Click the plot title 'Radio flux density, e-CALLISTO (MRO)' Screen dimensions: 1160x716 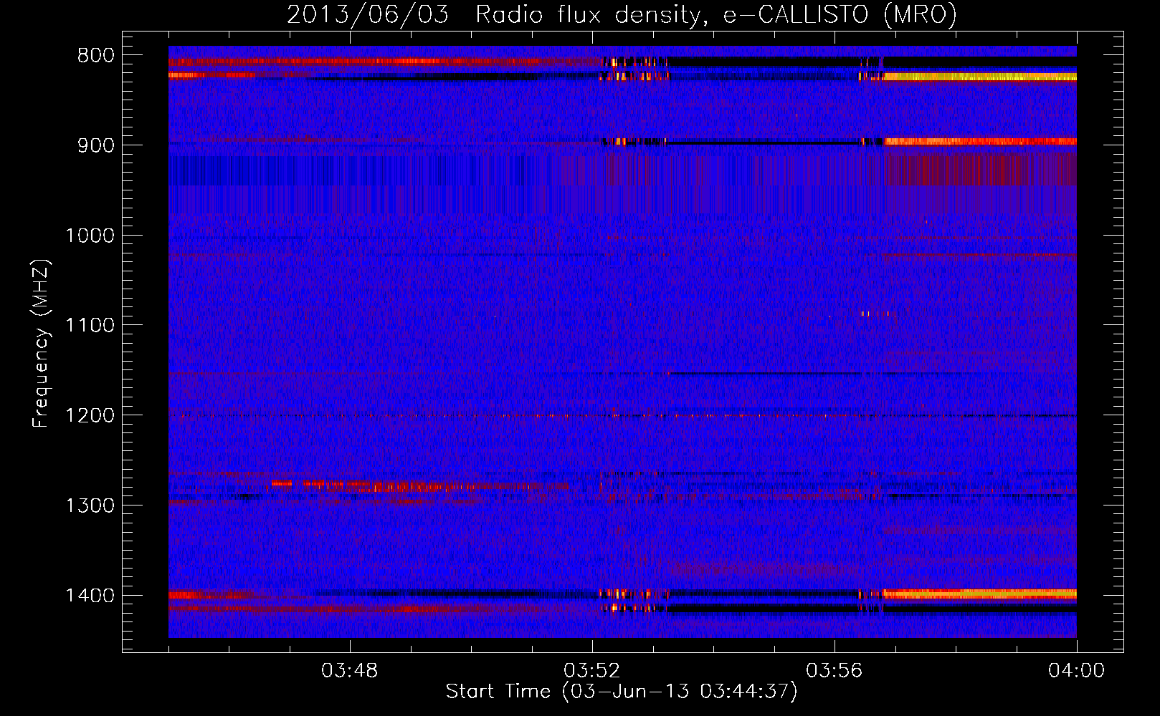(x=716, y=14)
